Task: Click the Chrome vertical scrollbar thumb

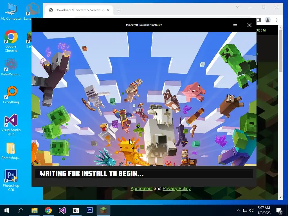Action: [x=280, y=51]
